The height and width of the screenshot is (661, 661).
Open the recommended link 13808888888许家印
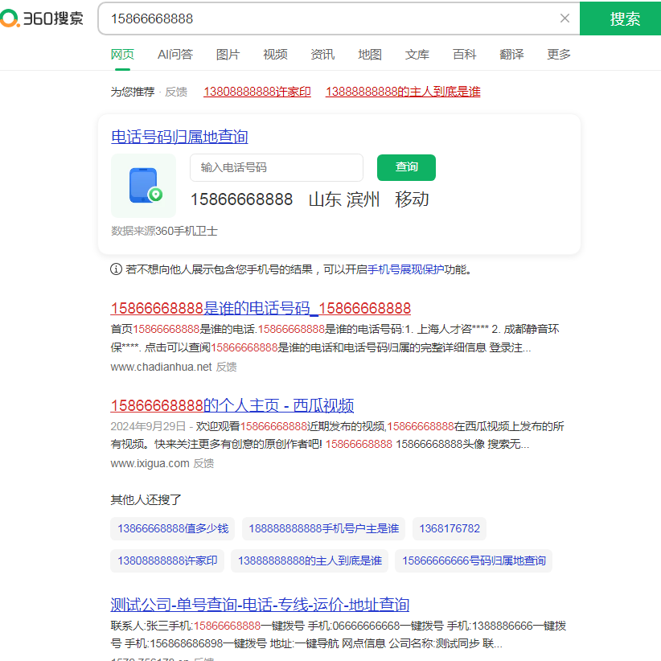257,92
